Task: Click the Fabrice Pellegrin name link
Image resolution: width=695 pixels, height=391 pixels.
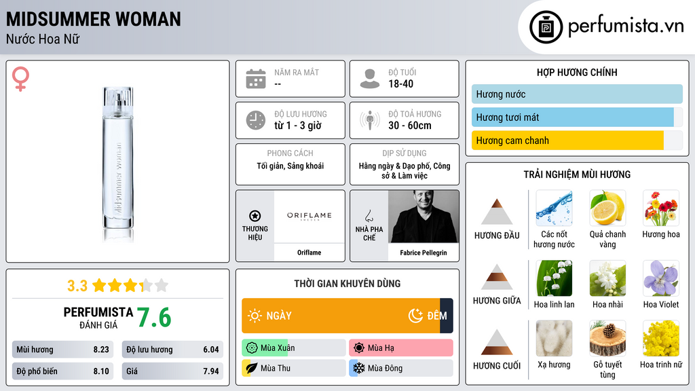Action: (424, 253)
